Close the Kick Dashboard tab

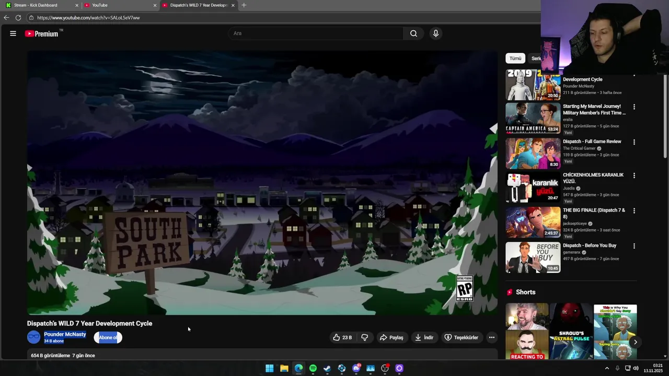coord(77,5)
